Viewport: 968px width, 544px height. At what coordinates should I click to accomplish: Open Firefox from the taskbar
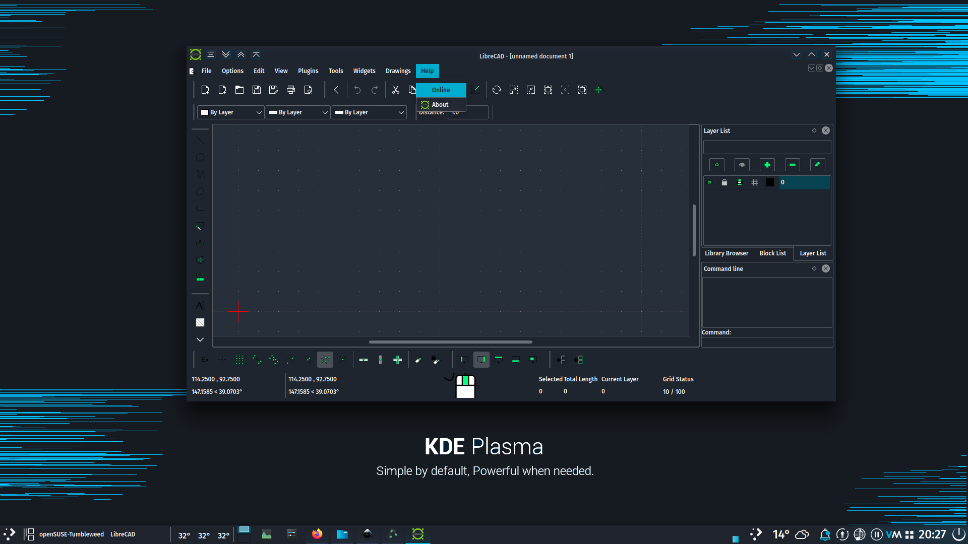tap(317, 534)
